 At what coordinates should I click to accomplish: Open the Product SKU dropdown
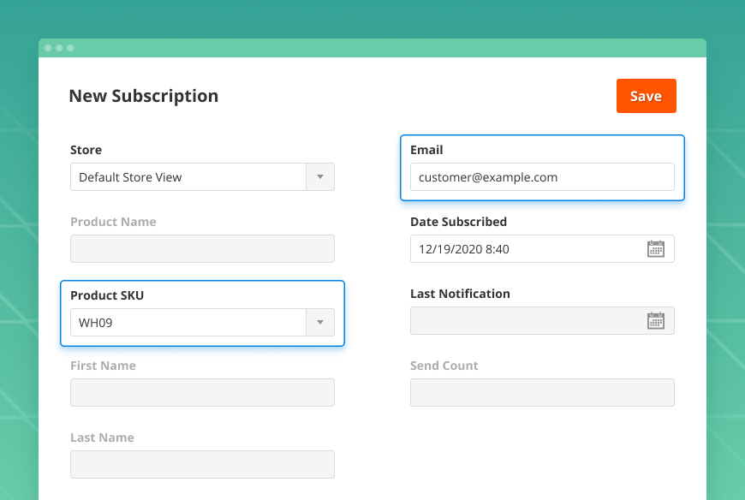click(x=320, y=322)
